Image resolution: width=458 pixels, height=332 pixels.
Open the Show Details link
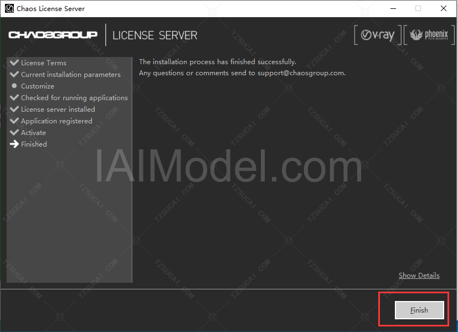click(x=419, y=275)
